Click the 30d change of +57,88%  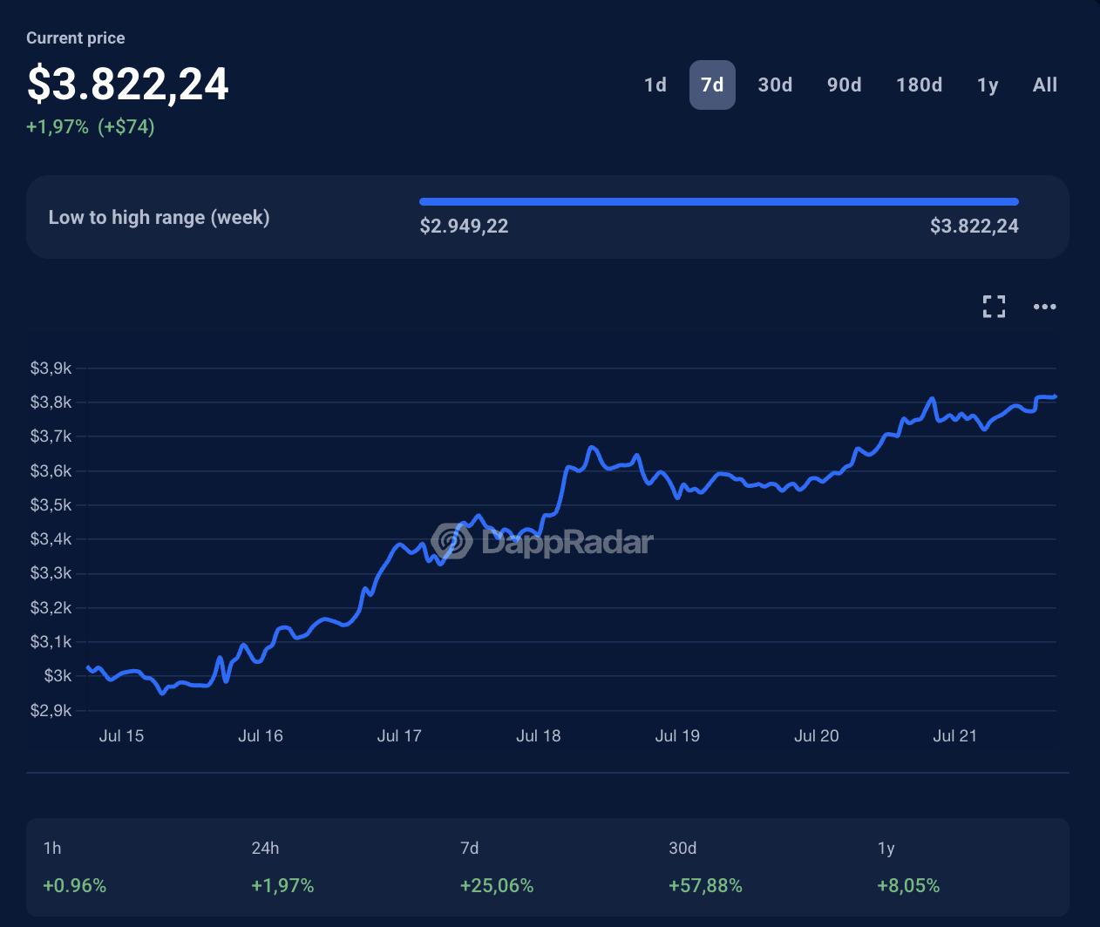click(705, 885)
